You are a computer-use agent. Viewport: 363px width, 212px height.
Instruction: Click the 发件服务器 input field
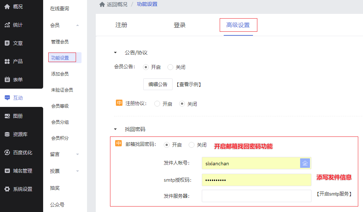pos(256,196)
